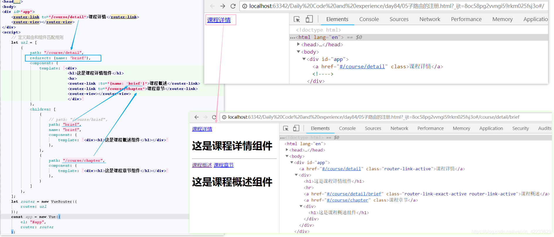Click el: "#app" line in code editor
Image resolution: width=554 pixels, height=237 pixels.
pos(33,222)
